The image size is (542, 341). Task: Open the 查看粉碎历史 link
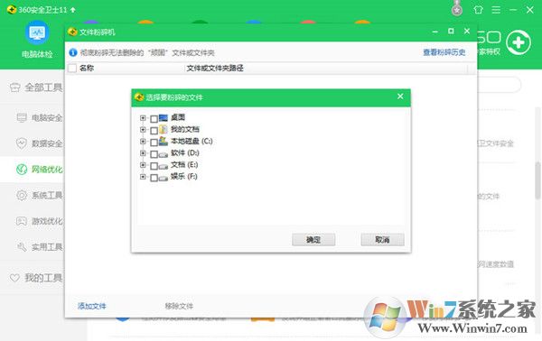click(x=444, y=52)
